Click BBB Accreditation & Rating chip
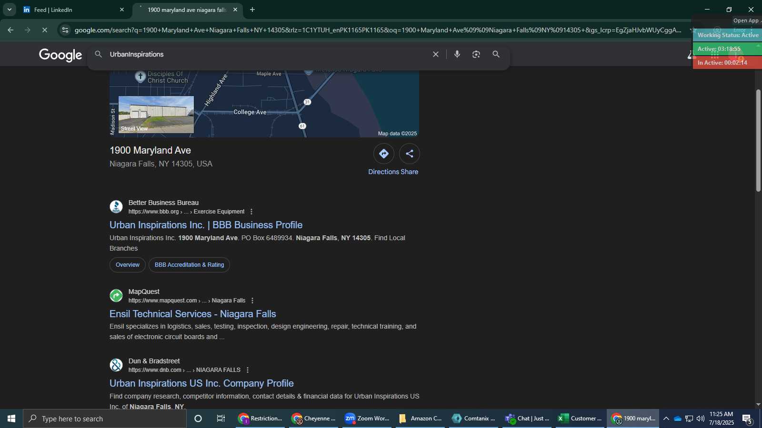The width and height of the screenshot is (762, 428). 189,265
